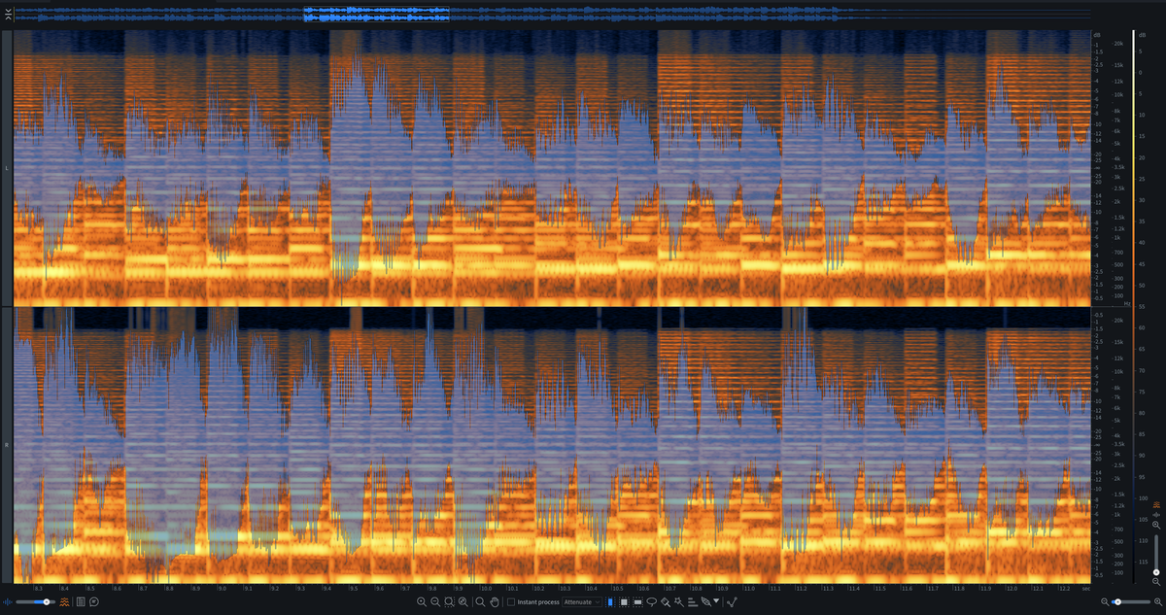Open the History panel icon

(x=81, y=602)
